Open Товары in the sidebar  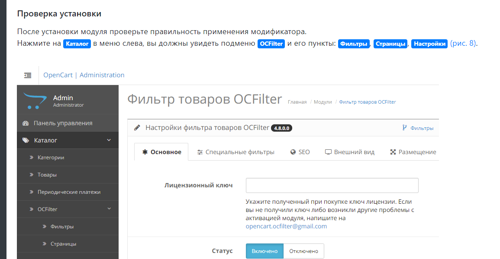click(x=68, y=175)
